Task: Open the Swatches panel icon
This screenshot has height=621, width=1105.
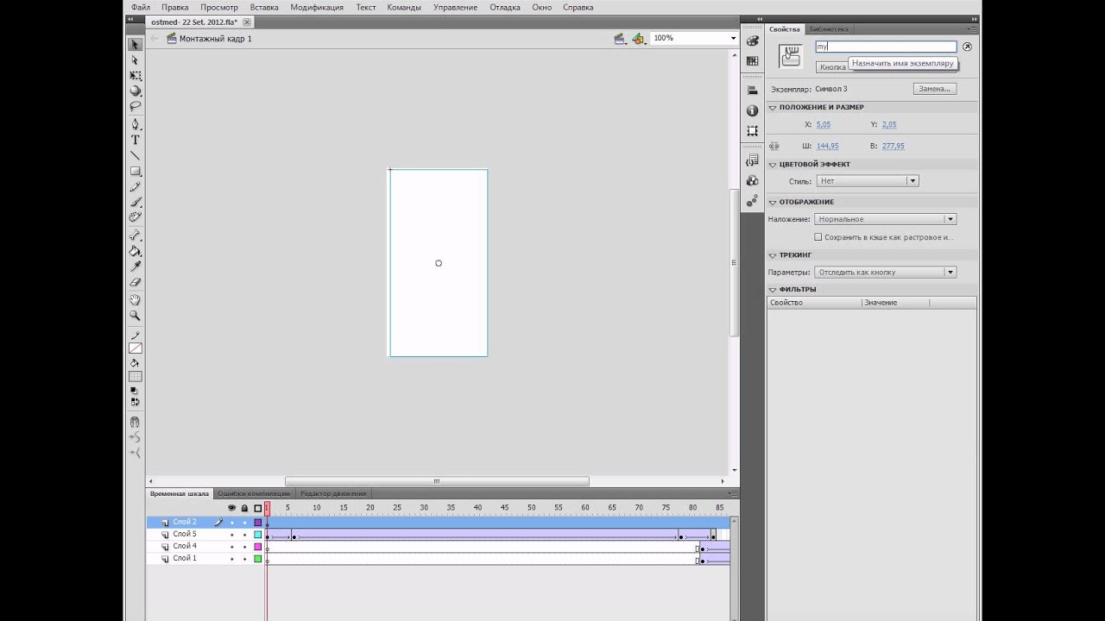Action: [752, 60]
